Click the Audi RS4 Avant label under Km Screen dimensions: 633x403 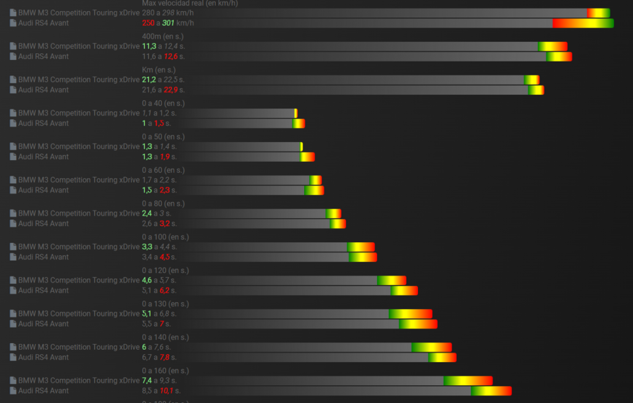click(43, 90)
